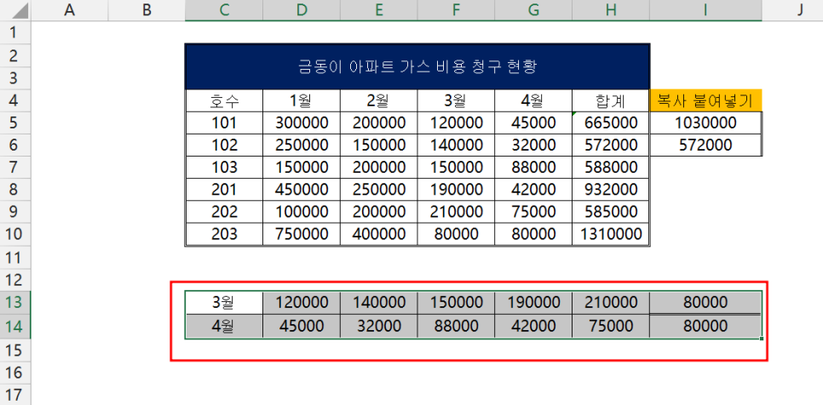Click 32000 in row 14
Viewport: 823px width, 405px height.
click(x=379, y=327)
